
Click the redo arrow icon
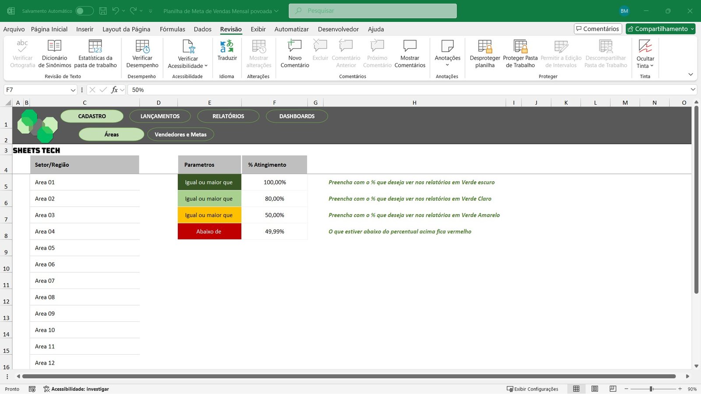[x=133, y=11]
